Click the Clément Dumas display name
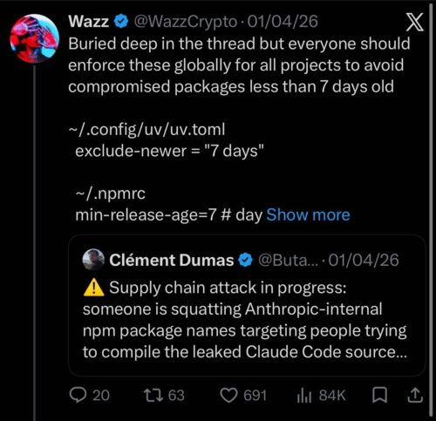436x421 pixels. (172, 260)
